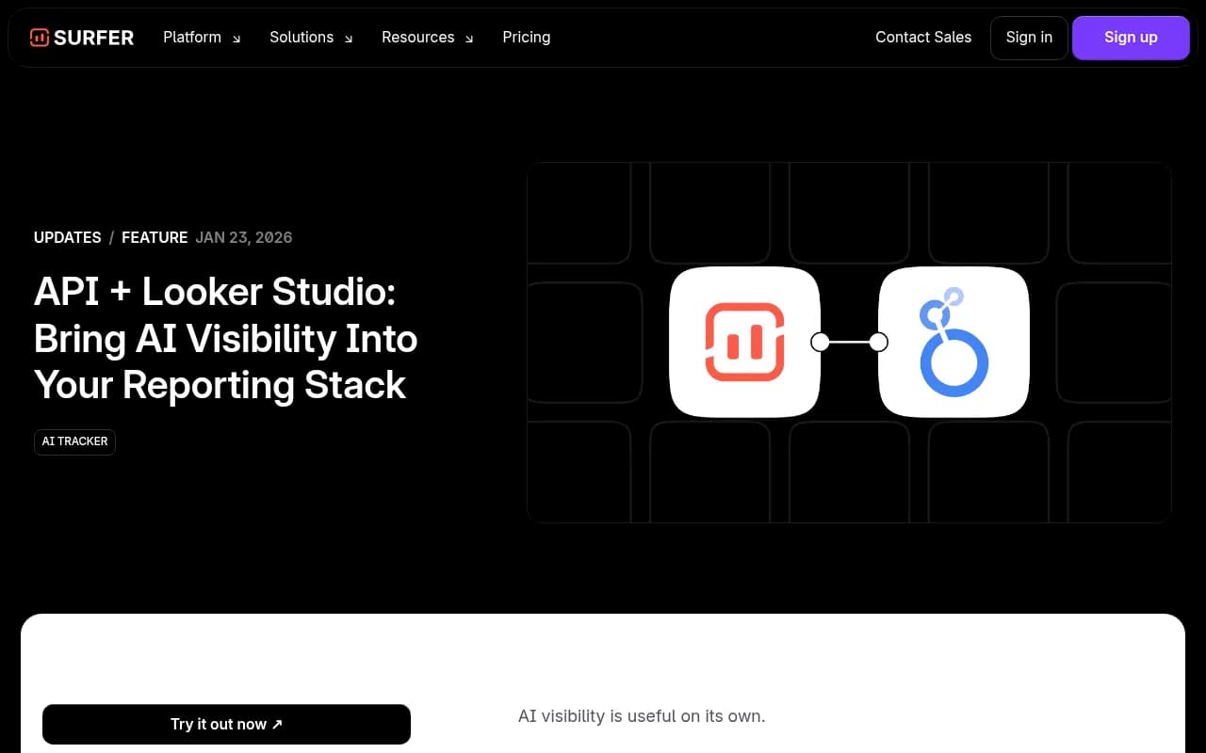Open the Solutions dropdown menu
Screen dimensions: 1206x753
pyautogui.click(x=301, y=37)
